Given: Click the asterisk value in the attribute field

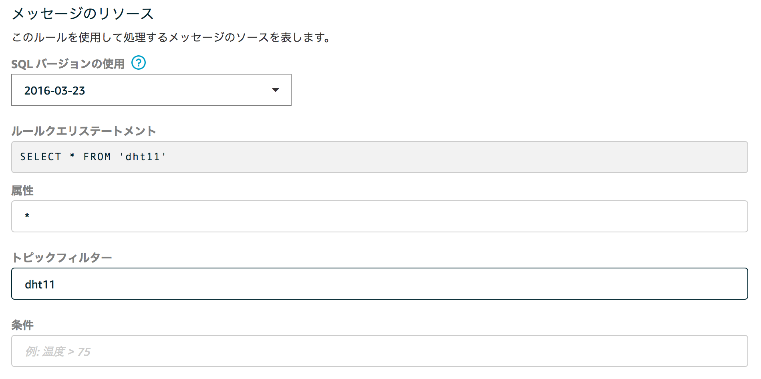Looking at the screenshot, I should pos(27,216).
